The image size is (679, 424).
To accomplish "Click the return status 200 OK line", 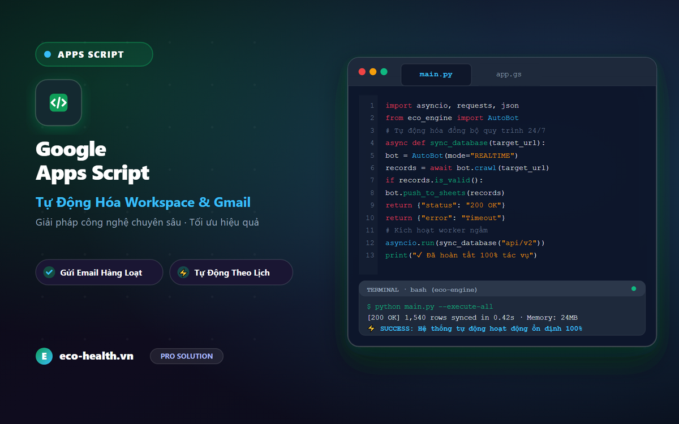I will tap(445, 205).
